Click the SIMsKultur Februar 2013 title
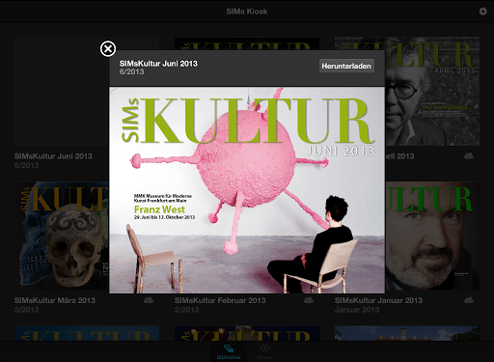 click(220, 300)
